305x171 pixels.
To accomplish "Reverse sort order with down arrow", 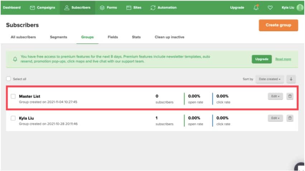I will point(291,79).
